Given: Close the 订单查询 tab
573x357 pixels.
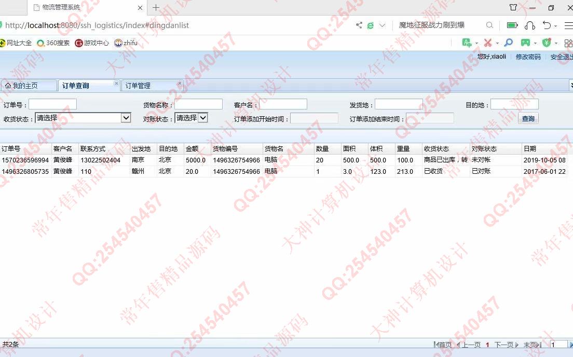Looking at the screenshot, I should (116, 84).
